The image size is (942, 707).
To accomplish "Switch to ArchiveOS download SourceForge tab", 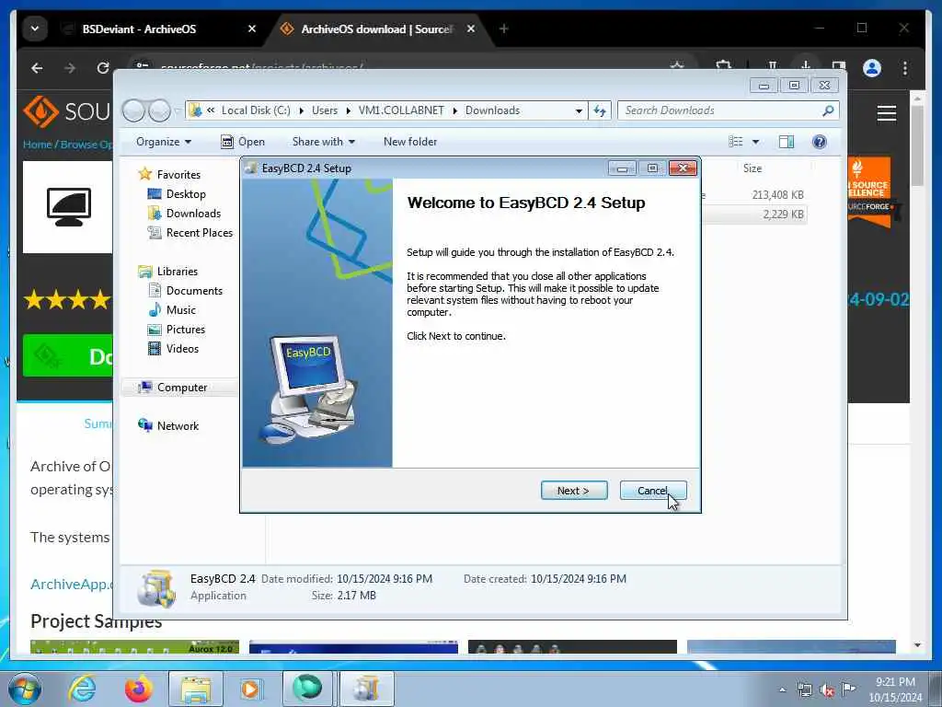I will point(375,29).
